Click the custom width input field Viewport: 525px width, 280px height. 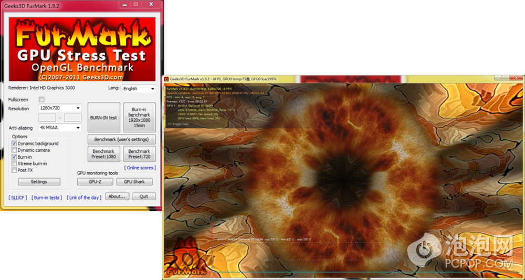[x=47, y=118]
